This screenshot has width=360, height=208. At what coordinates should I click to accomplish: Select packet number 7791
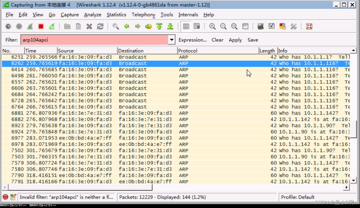[x=176, y=182]
